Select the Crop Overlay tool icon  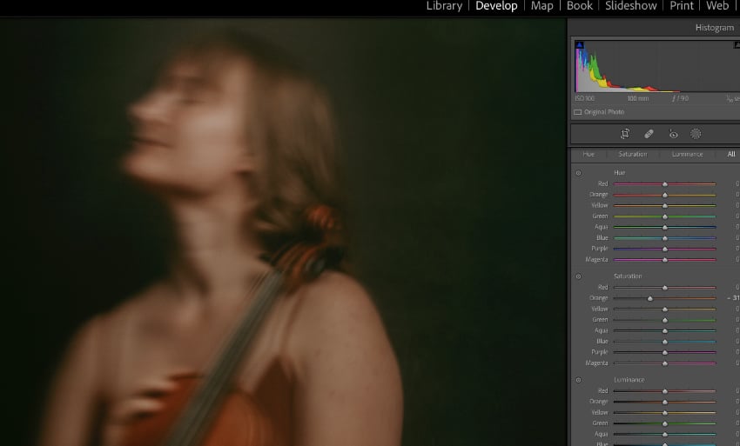point(625,135)
